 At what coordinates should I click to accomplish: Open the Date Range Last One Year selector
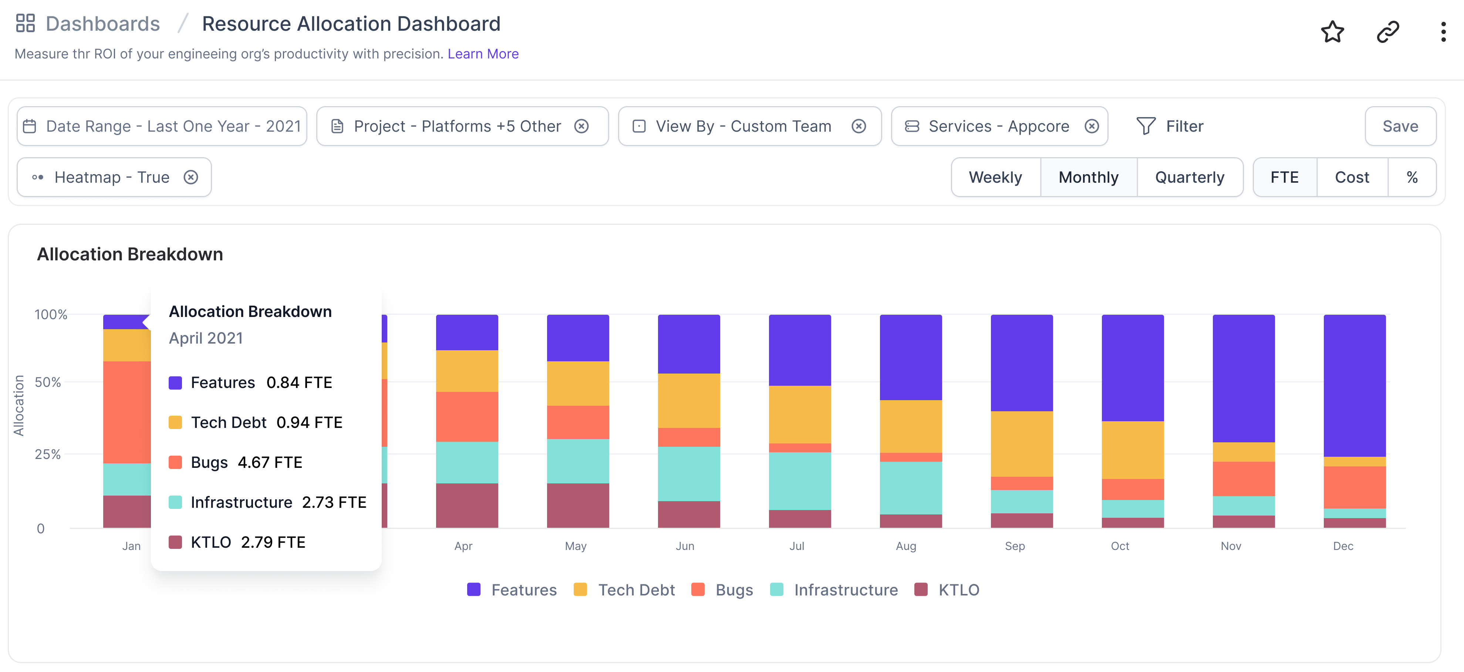click(162, 126)
